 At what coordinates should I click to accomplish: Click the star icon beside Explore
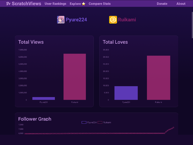tap(84, 4)
